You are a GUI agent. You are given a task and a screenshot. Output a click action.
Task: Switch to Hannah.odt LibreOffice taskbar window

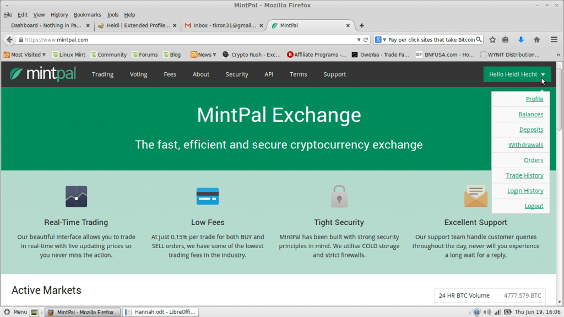[x=160, y=312]
